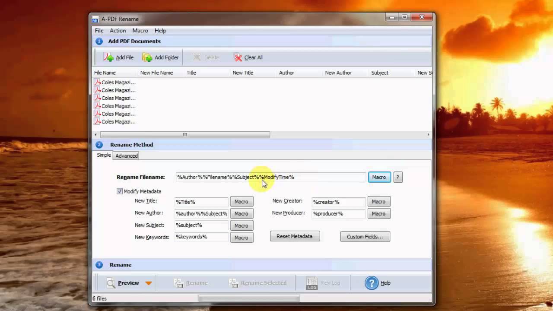553x311 pixels.
Task: Click in the Rename Filename input field
Action: (x=270, y=177)
